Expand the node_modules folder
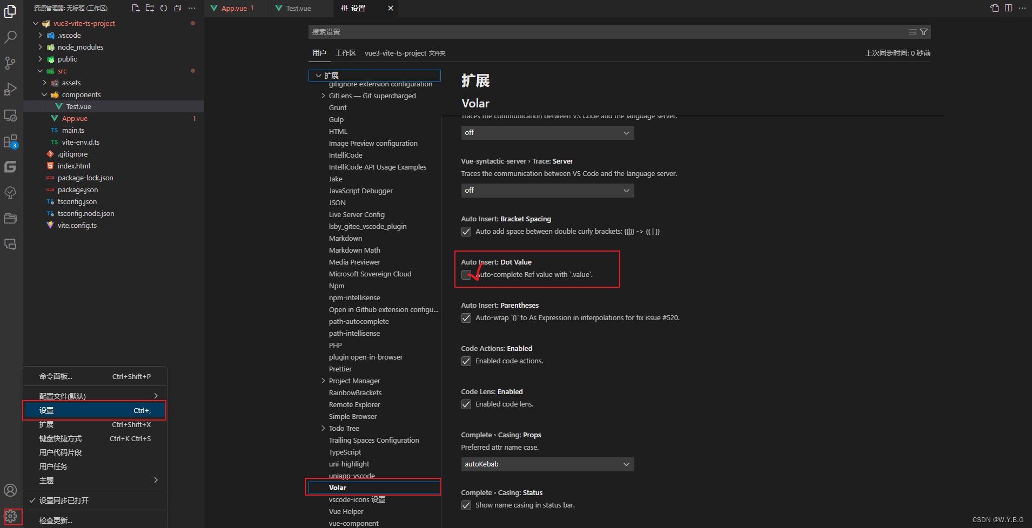Screen dimensions: 1032x528 [40, 47]
